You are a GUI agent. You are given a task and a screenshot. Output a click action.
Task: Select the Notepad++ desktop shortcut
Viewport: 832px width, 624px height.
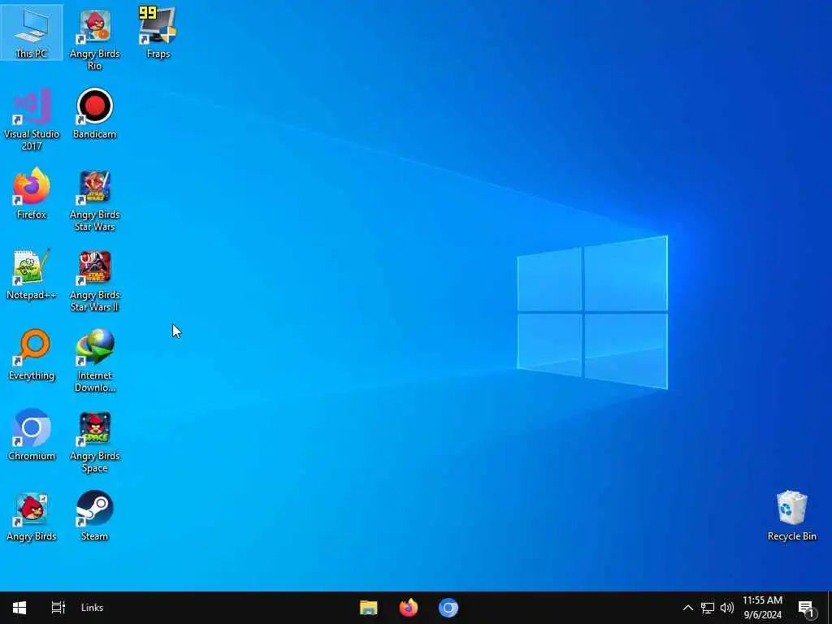click(x=32, y=275)
